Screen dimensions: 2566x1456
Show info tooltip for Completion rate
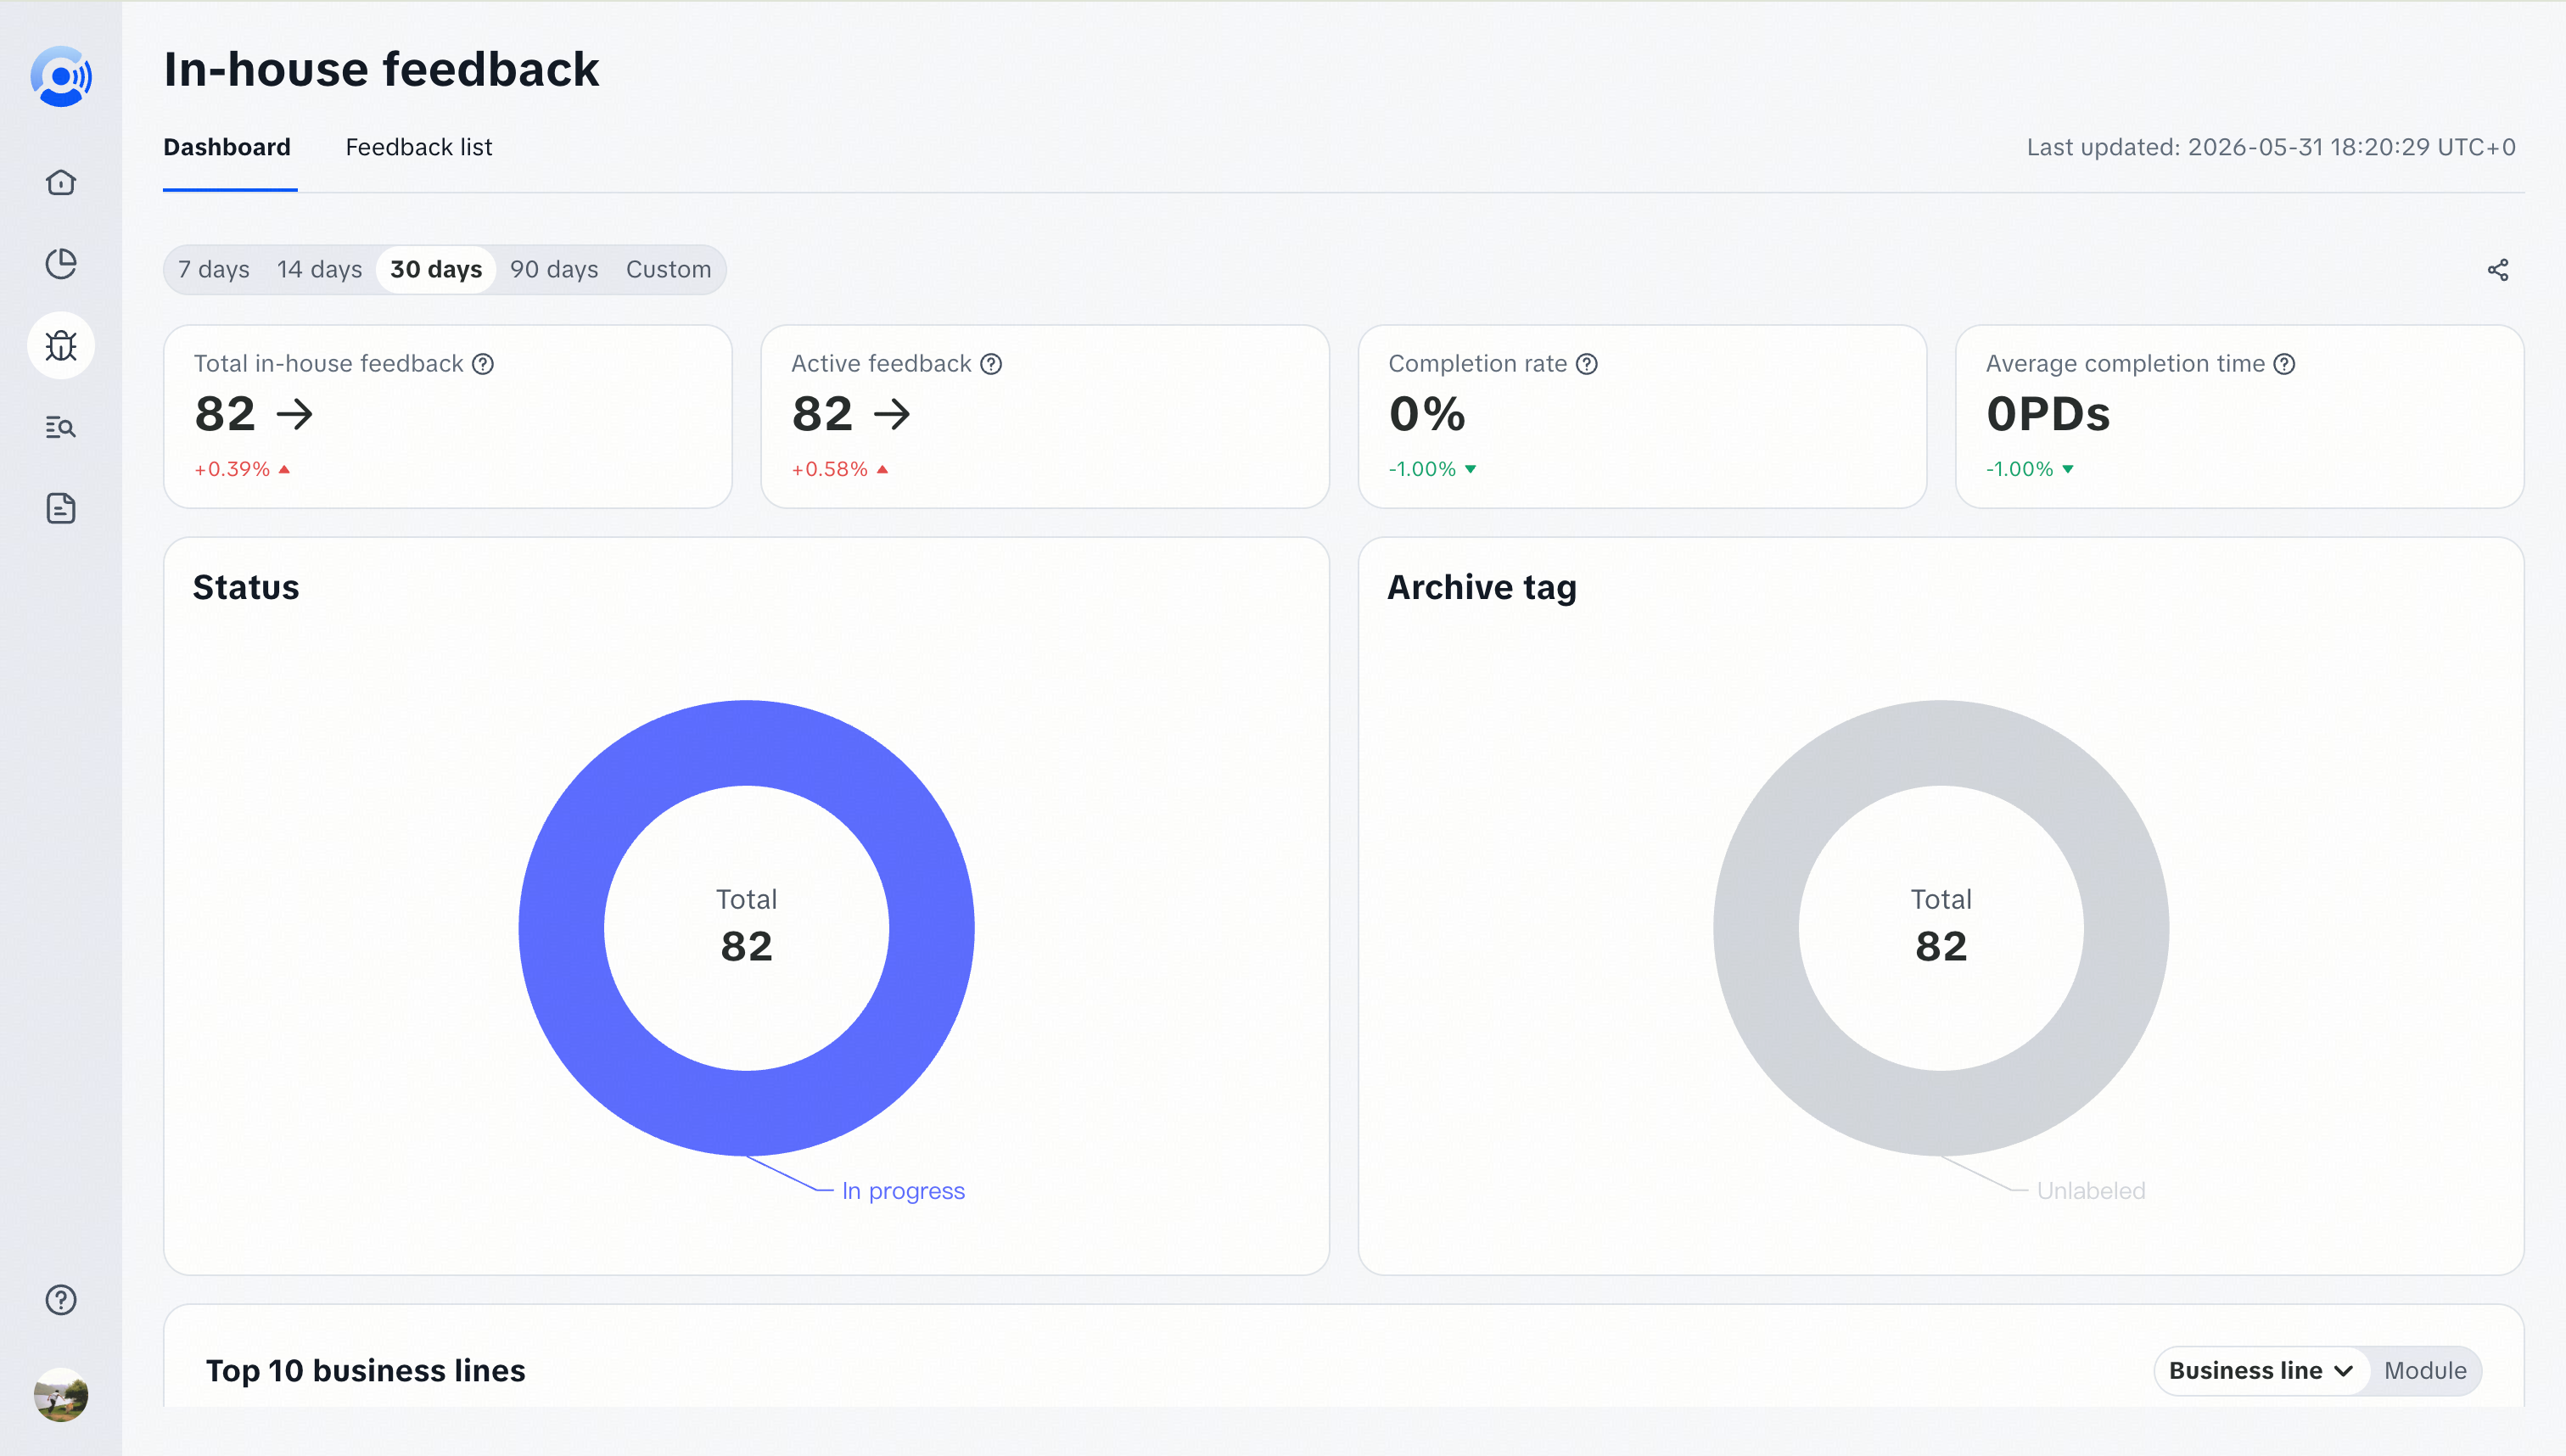click(x=1587, y=364)
